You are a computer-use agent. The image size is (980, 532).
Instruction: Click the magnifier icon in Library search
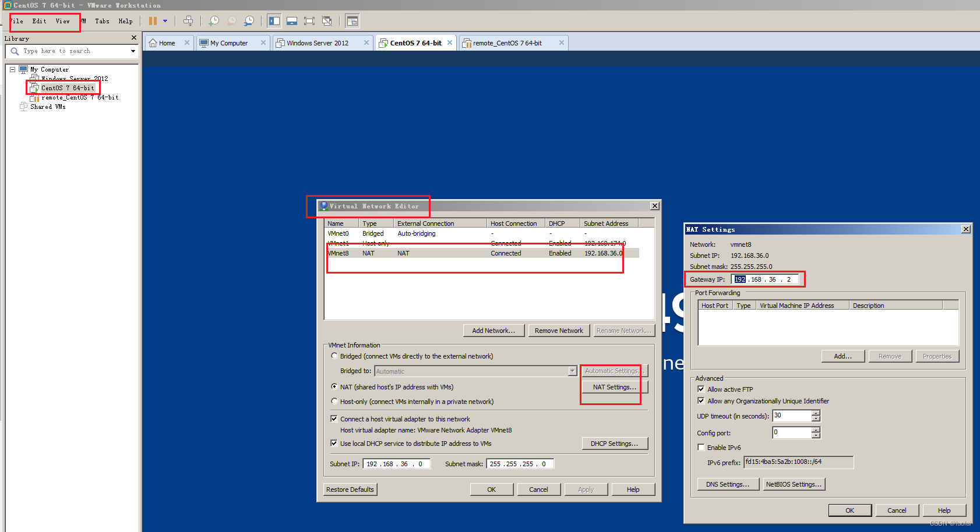coord(15,51)
